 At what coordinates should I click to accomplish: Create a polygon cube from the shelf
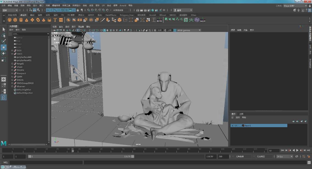pos(15,20)
